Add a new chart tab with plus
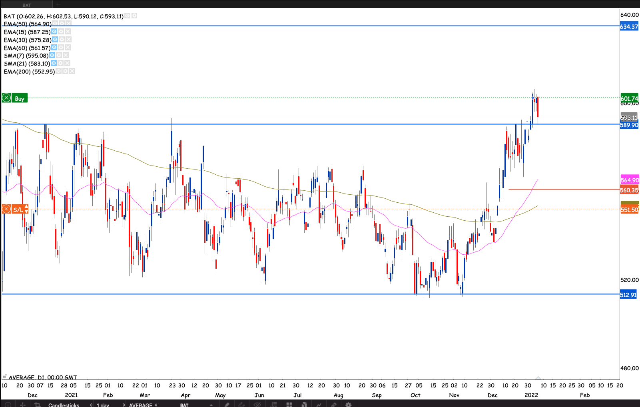This screenshot has height=407, width=640. 58,5
